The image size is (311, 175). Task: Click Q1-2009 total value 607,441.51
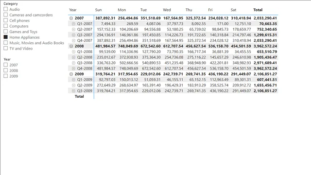(x=267, y=80)
